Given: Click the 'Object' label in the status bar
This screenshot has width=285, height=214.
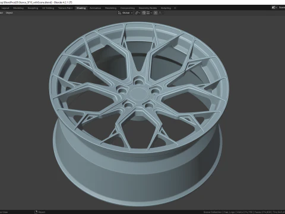Looking at the screenshot, I should click(x=42, y=212).
